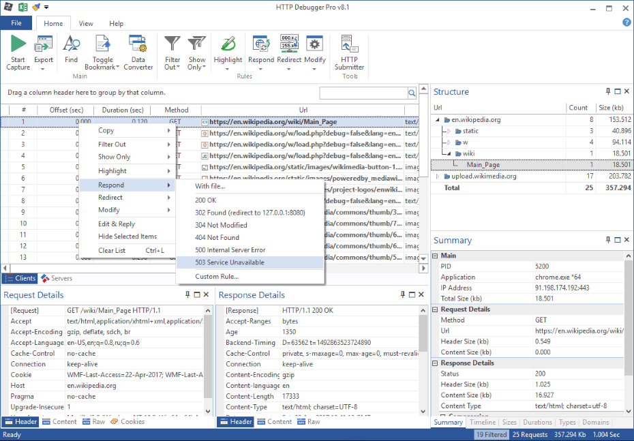Image resolution: width=634 pixels, height=441 pixels.
Task: Choose 503 Service Unavailable response
Action: tap(250, 262)
